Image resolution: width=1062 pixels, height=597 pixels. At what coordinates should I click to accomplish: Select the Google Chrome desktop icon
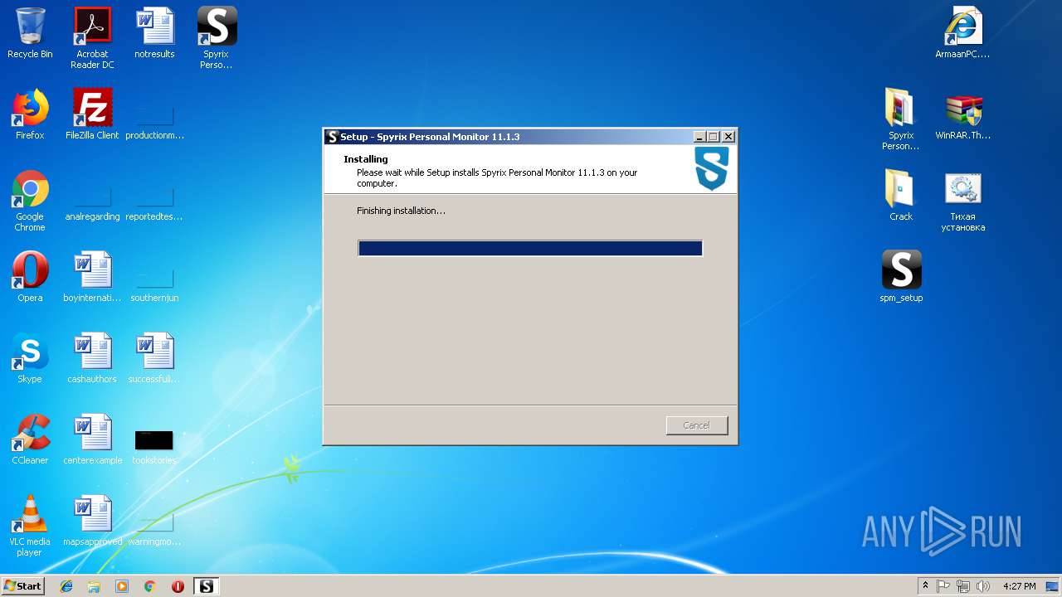tap(30, 201)
